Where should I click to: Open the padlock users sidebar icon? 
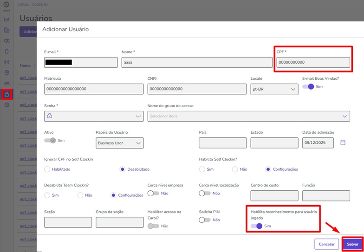6,94
